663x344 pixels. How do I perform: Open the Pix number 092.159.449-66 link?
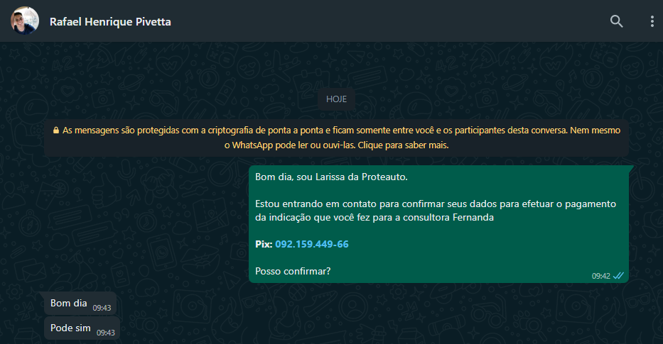pos(312,244)
